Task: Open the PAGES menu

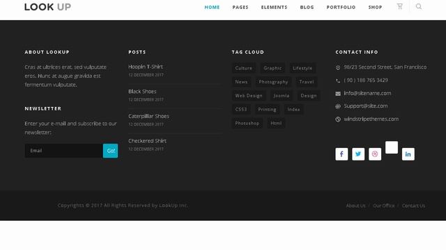Action: (240, 8)
